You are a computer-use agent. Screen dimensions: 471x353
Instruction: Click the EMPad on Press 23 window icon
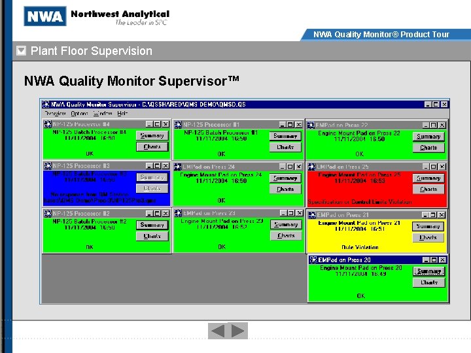178,213
